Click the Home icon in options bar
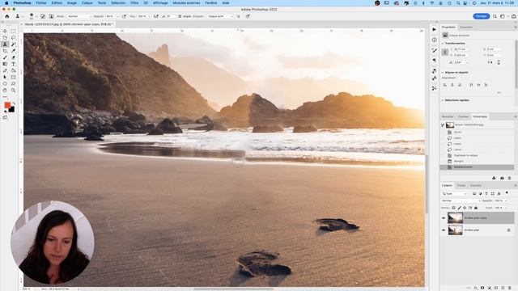 pyautogui.click(x=7, y=16)
